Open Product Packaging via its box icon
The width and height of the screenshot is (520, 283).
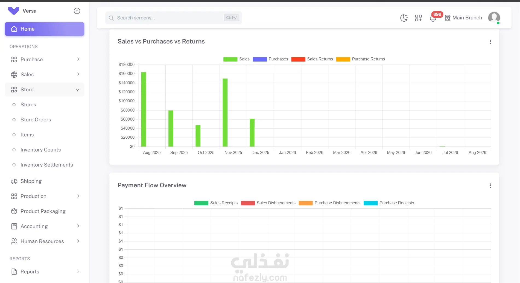tap(14, 211)
